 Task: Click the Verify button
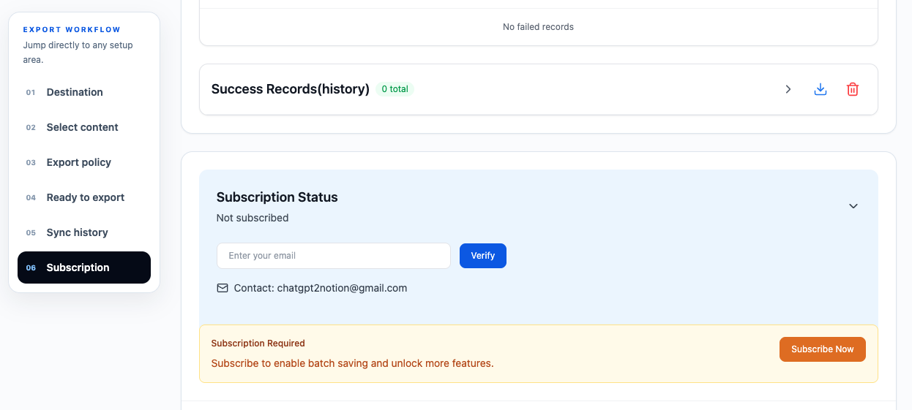coord(483,256)
